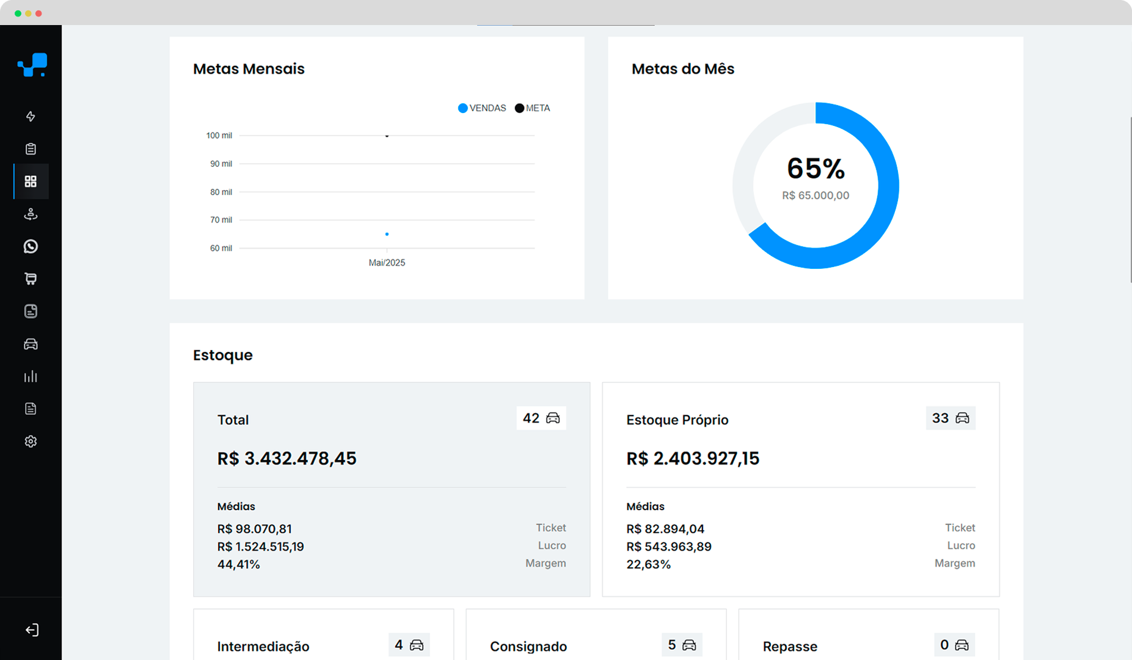Select the Consignado card
The height and width of the screenshot is (660, 1132).
596,634
